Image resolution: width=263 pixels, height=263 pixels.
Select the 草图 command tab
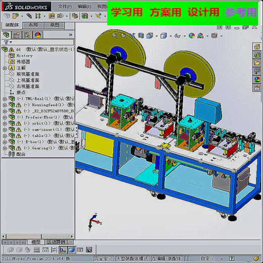pos(54,25)
